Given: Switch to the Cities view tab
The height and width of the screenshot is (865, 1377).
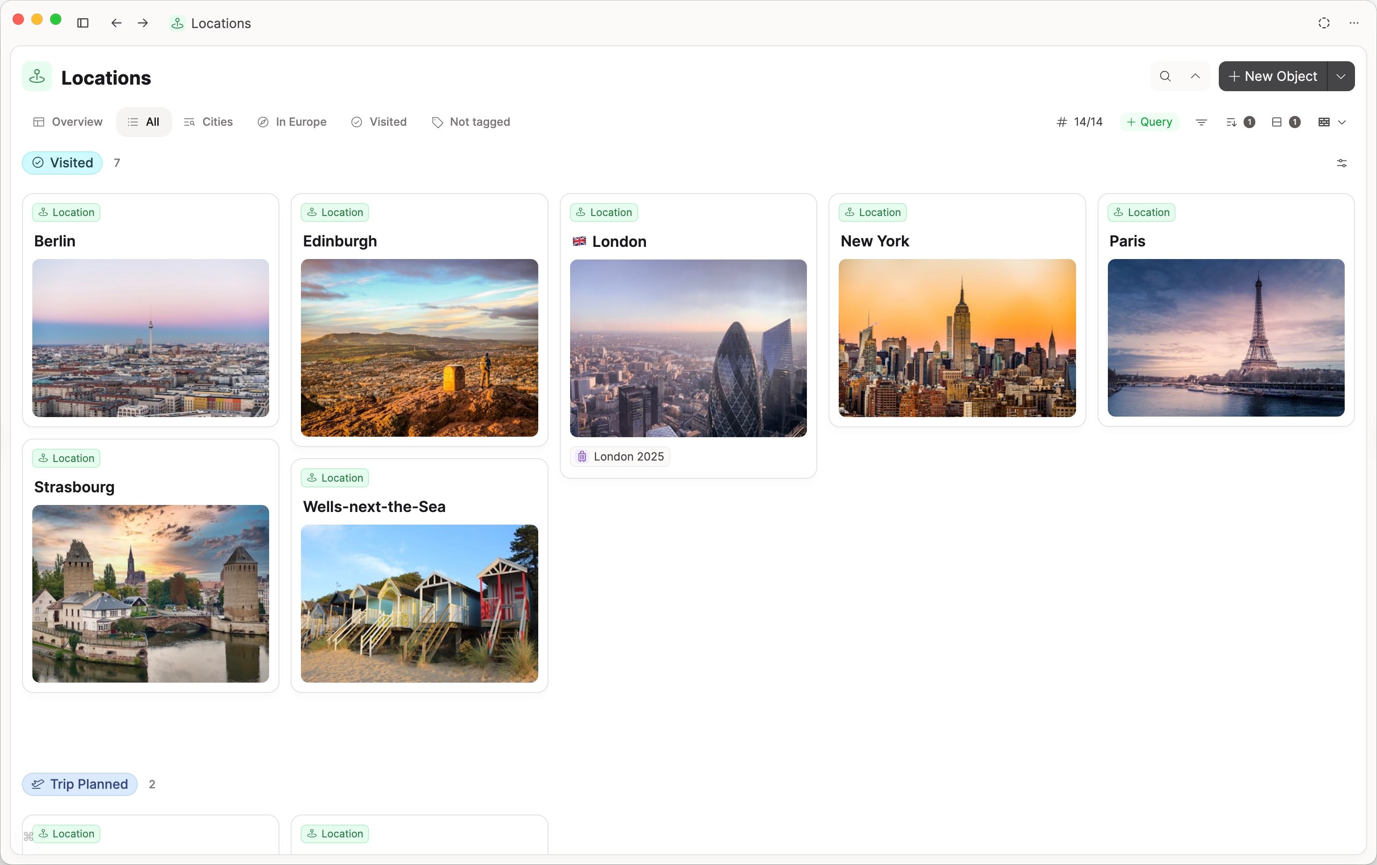Looking at the screenshot, I should (208, 122).
